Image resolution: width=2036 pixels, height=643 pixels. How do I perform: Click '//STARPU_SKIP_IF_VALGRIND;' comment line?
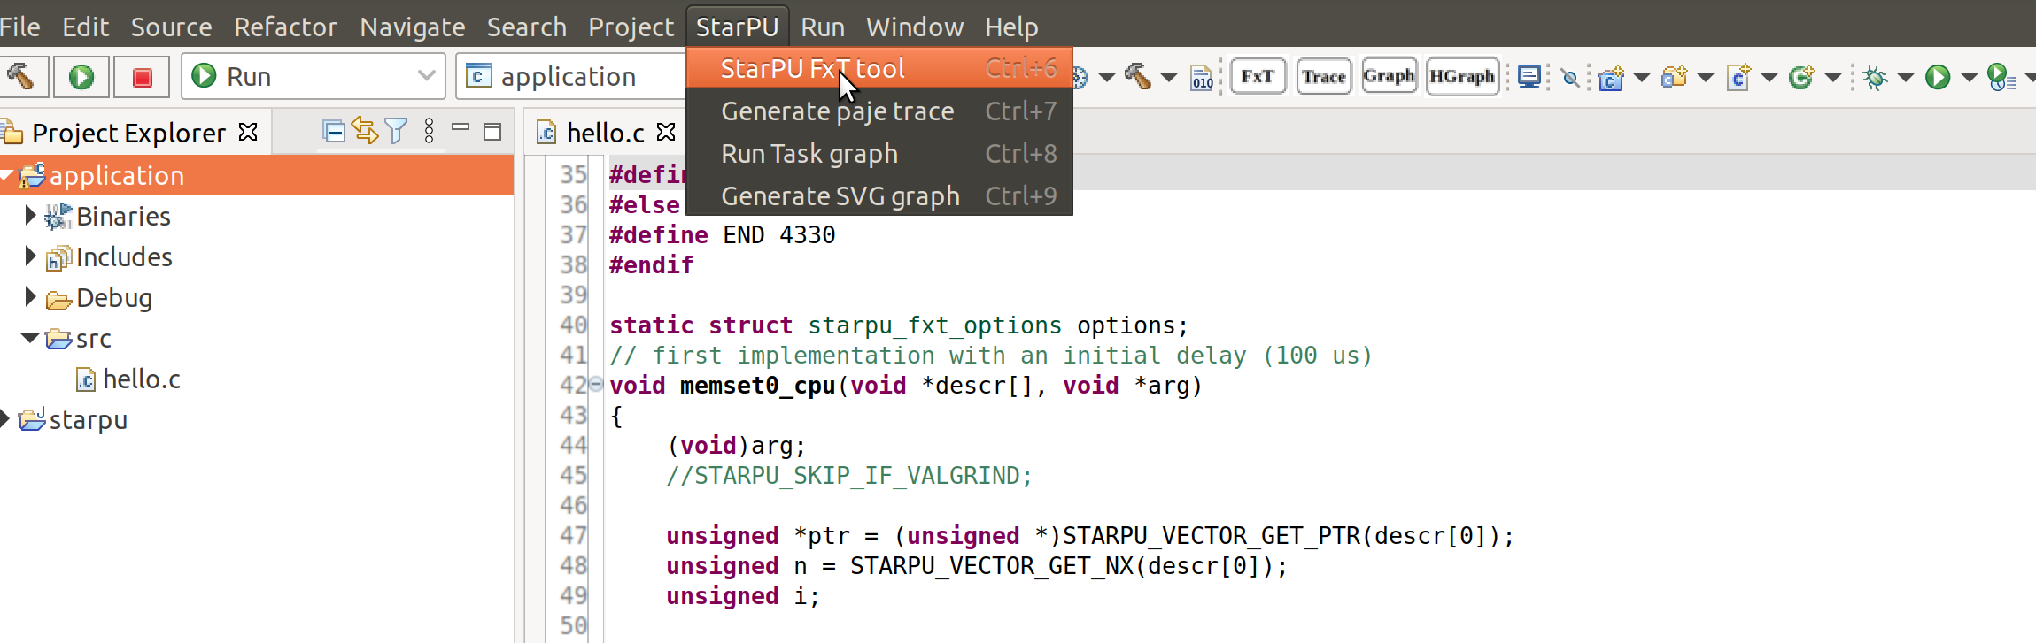(849, 475)
